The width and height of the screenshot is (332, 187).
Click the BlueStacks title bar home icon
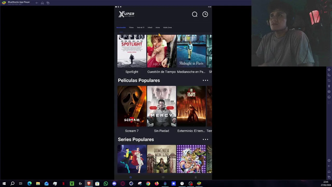(x=42, y=3)
